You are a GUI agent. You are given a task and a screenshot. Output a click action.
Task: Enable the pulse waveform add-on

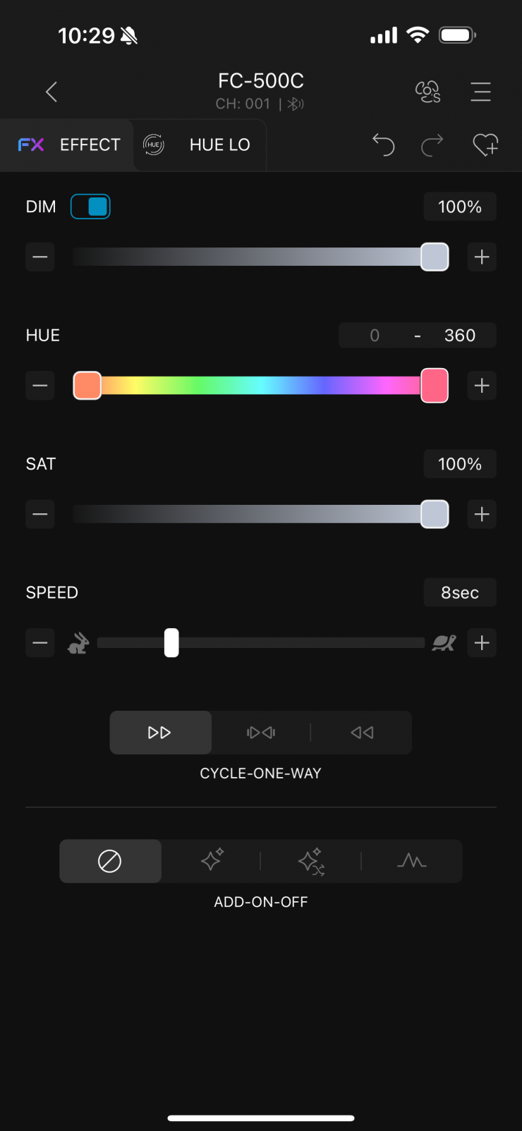pyautogui.click(x=412, y=861)
